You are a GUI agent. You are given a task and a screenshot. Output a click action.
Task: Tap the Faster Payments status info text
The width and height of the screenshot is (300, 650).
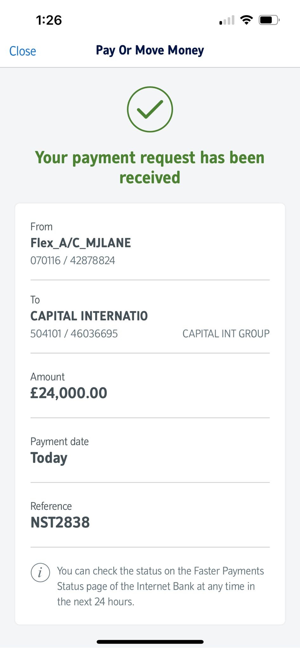click(x=160, y=586)
